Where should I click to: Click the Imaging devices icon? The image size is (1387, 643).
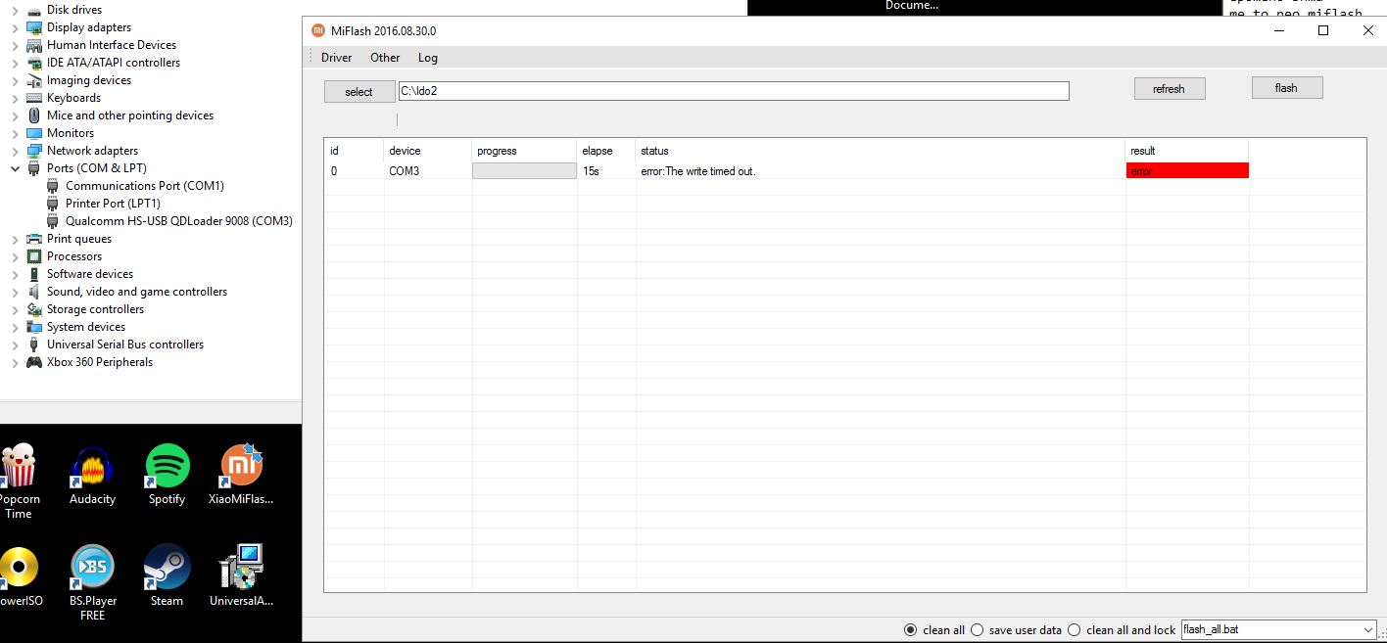click(x=34, y=80)
